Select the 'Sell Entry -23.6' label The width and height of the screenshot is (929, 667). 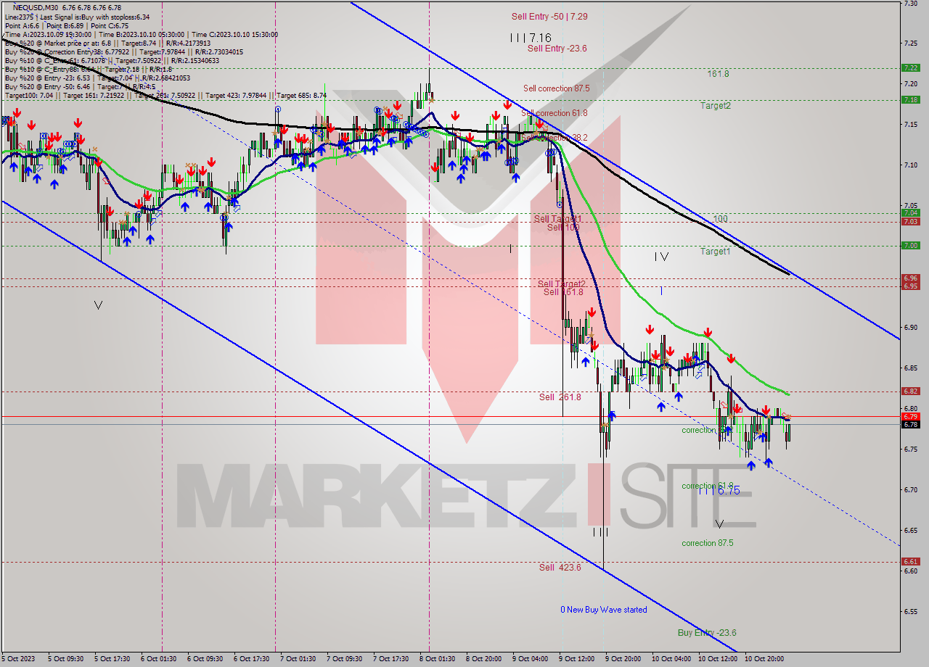557,49
